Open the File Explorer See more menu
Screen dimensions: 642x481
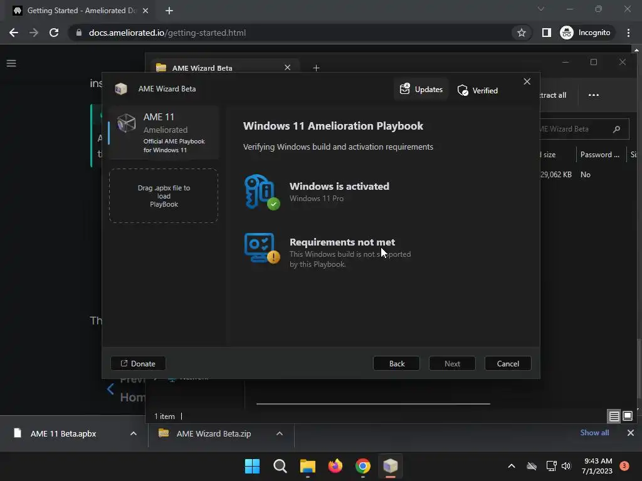coord(594,95)
